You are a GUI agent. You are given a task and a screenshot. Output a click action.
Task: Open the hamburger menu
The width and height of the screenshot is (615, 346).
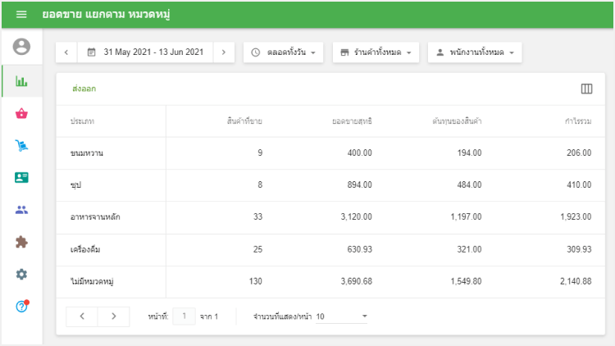click(21, 15)
